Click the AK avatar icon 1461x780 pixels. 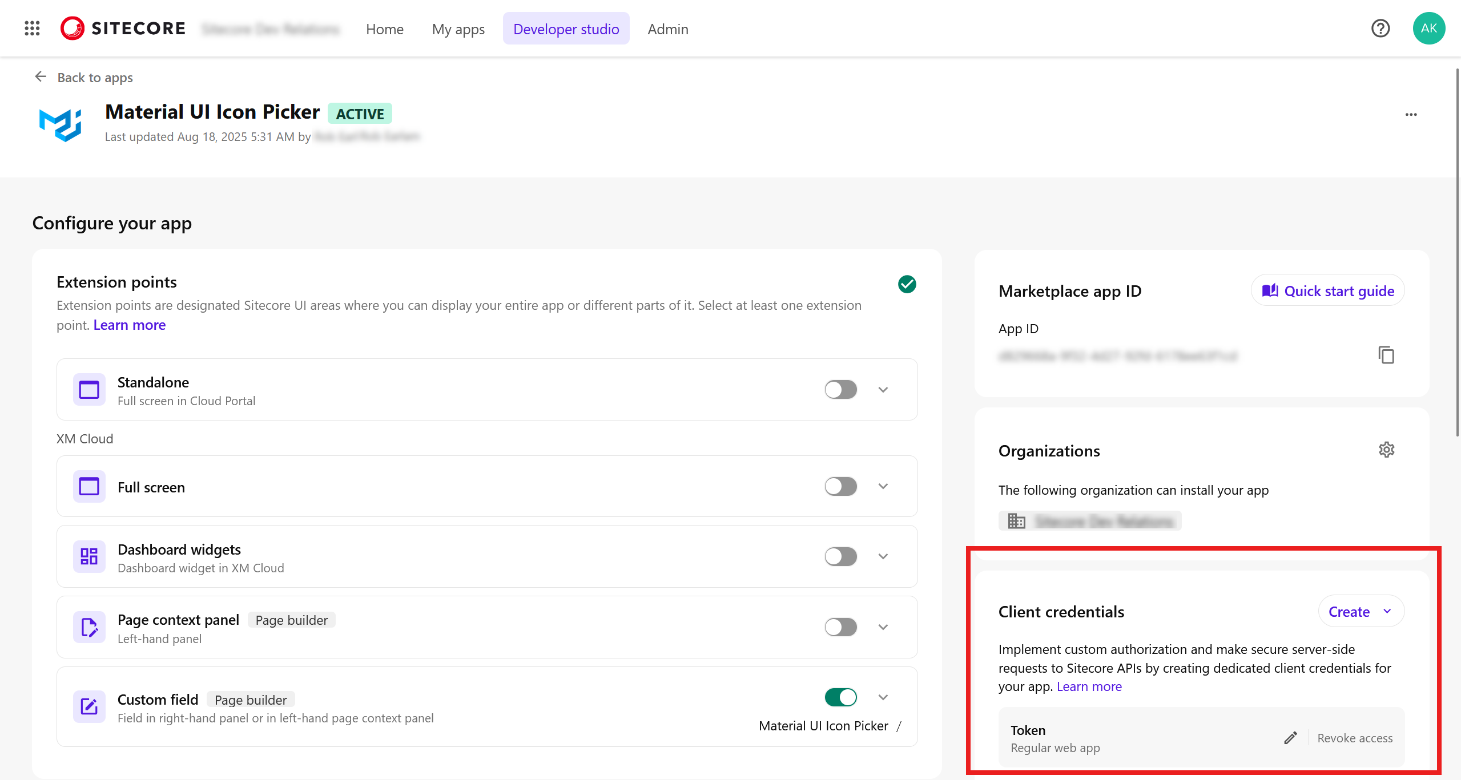click(1428, 28)
